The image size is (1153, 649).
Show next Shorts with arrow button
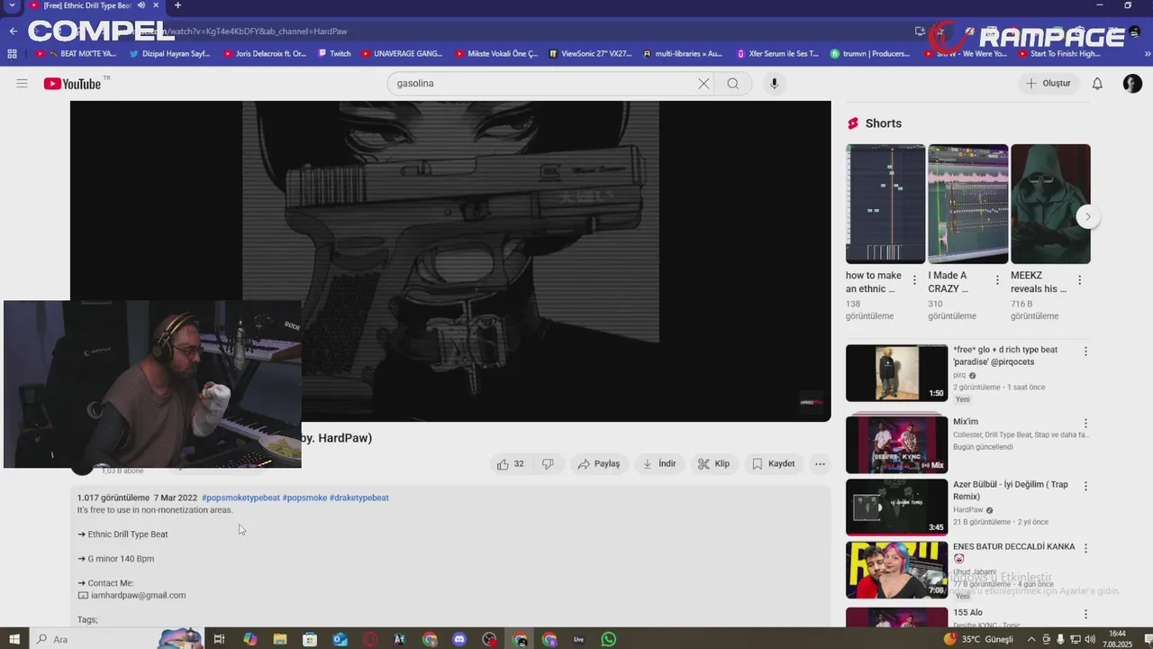click(1088, 216)
